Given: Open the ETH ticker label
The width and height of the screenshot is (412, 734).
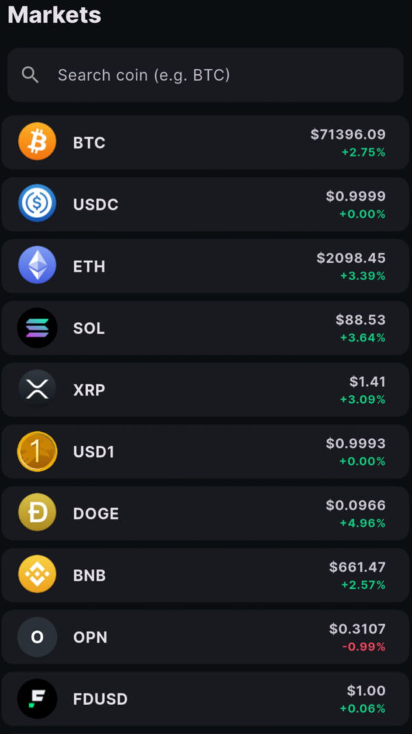Looking at the screenshot, I should [89, 266].
